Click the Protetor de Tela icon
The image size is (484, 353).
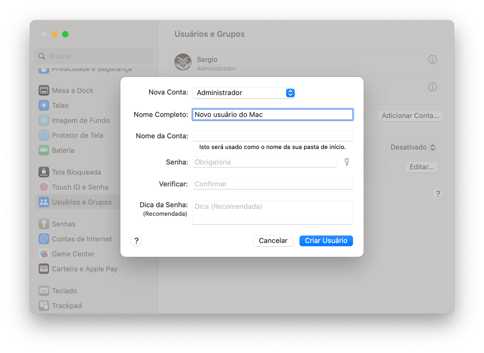pos(44,136)
